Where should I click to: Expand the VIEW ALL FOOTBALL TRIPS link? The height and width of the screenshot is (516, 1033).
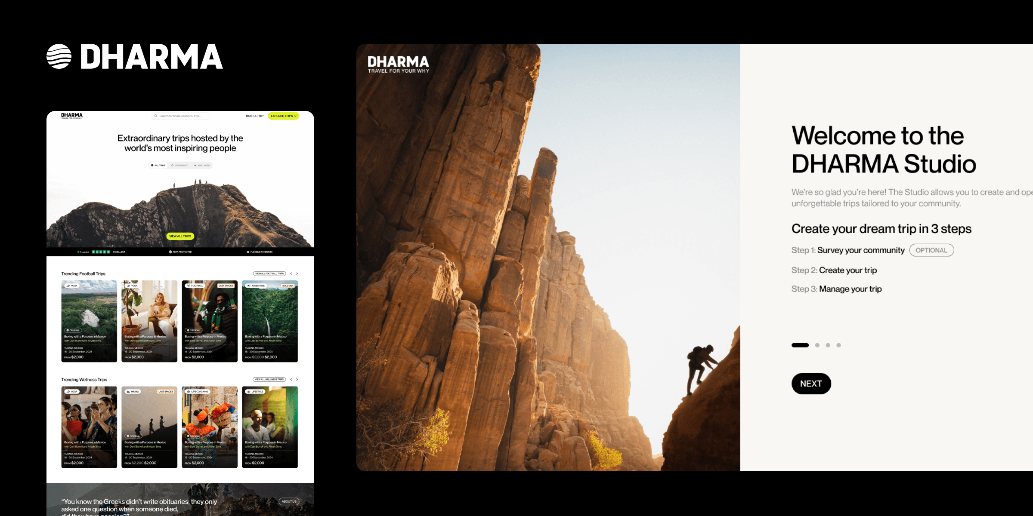tap(270, 273)
